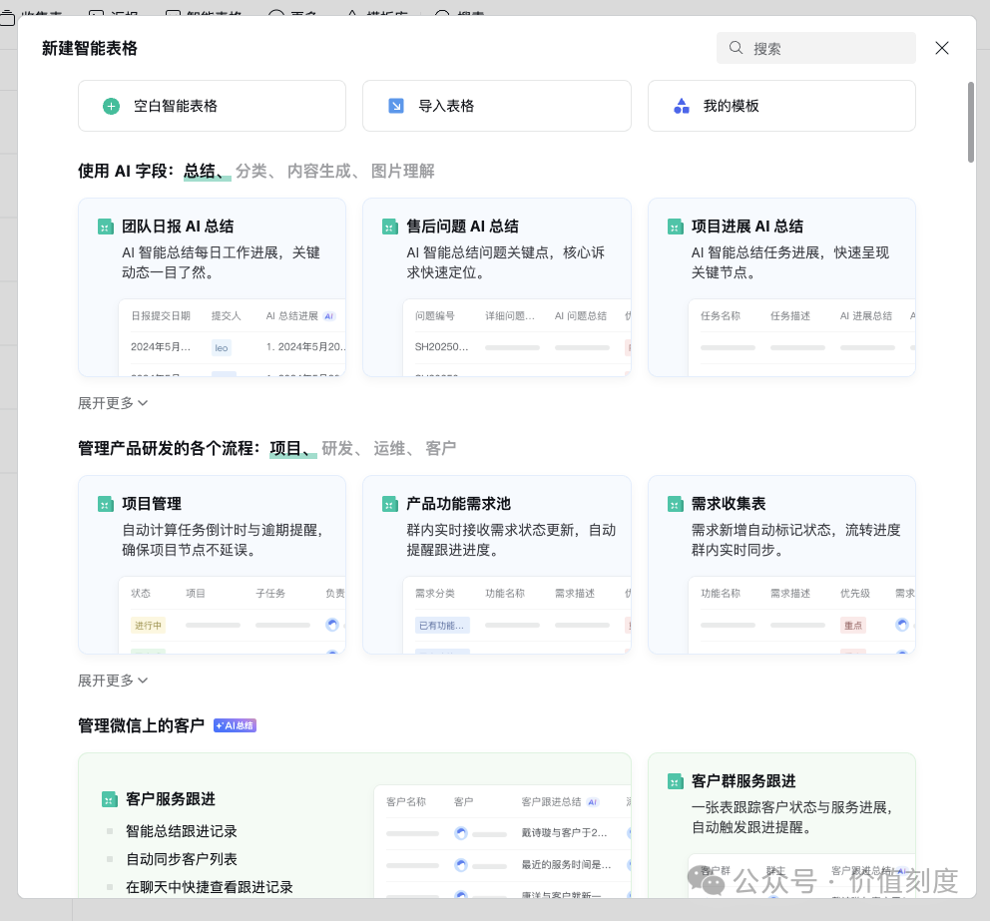Open the 团队日报 AI 总结 template card
990x921 pixels.
213,287
